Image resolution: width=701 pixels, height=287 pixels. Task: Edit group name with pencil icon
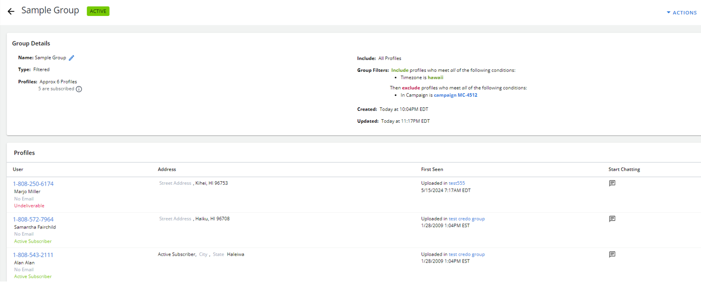(x=71, y=58)
